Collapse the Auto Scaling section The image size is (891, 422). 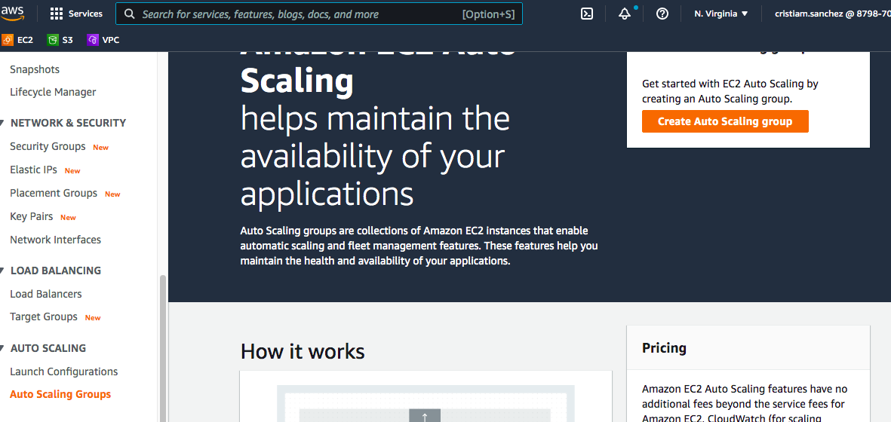[3, 348]
